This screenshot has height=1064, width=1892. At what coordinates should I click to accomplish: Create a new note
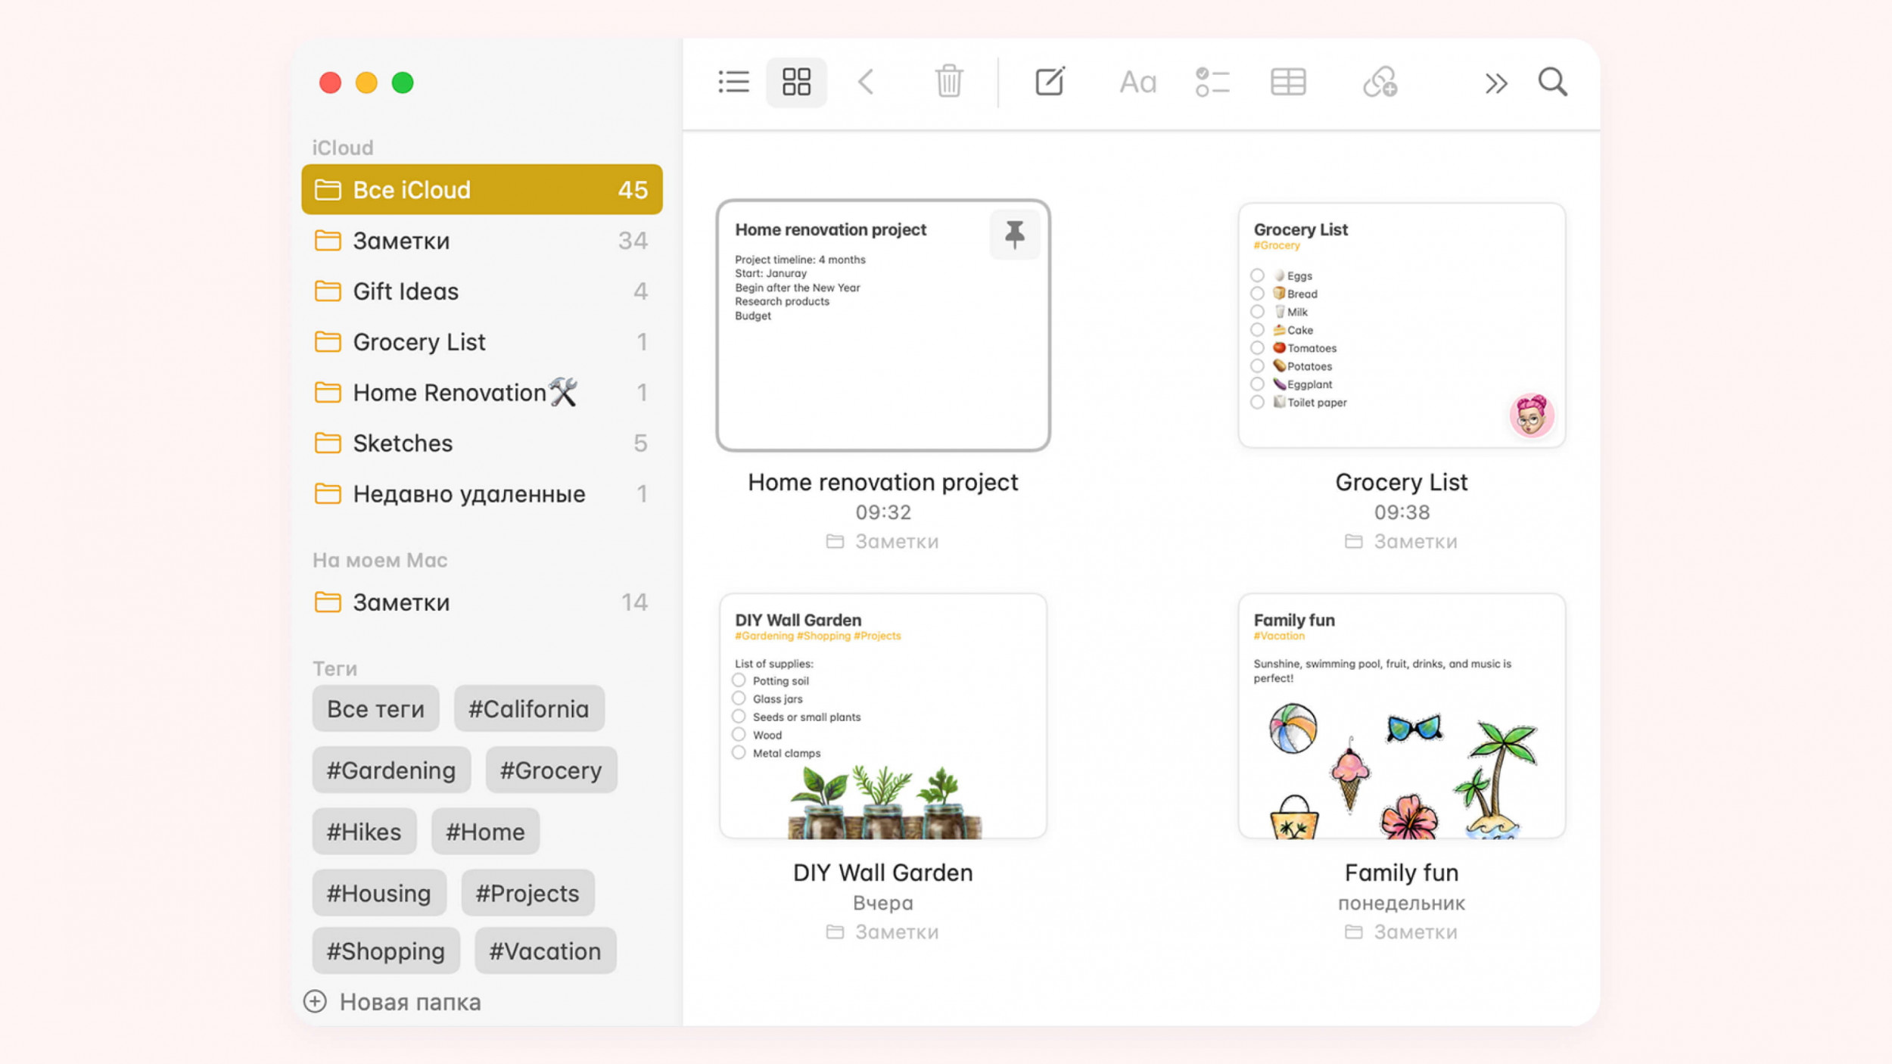(1050, 82)
